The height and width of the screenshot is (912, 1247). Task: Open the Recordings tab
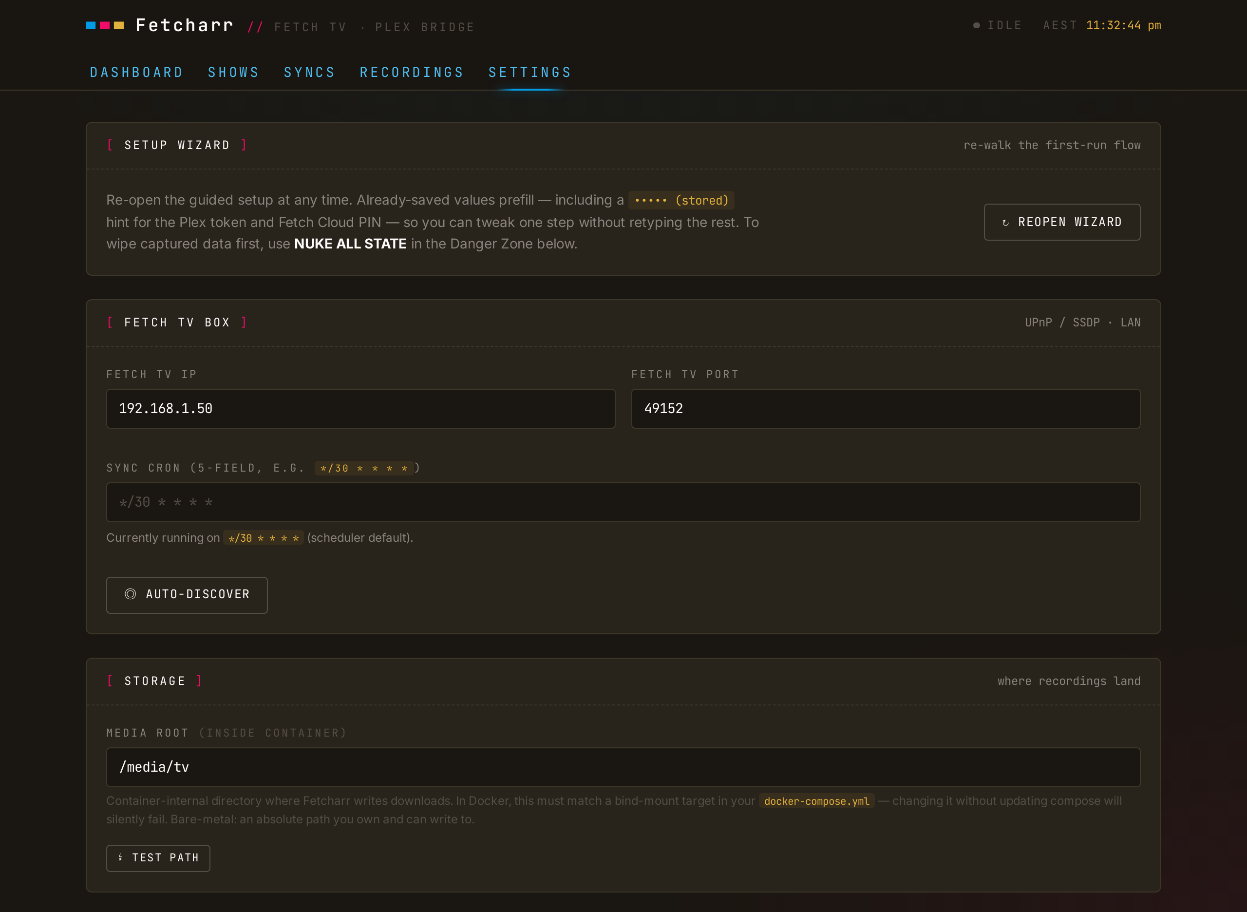tap(412, 72)
